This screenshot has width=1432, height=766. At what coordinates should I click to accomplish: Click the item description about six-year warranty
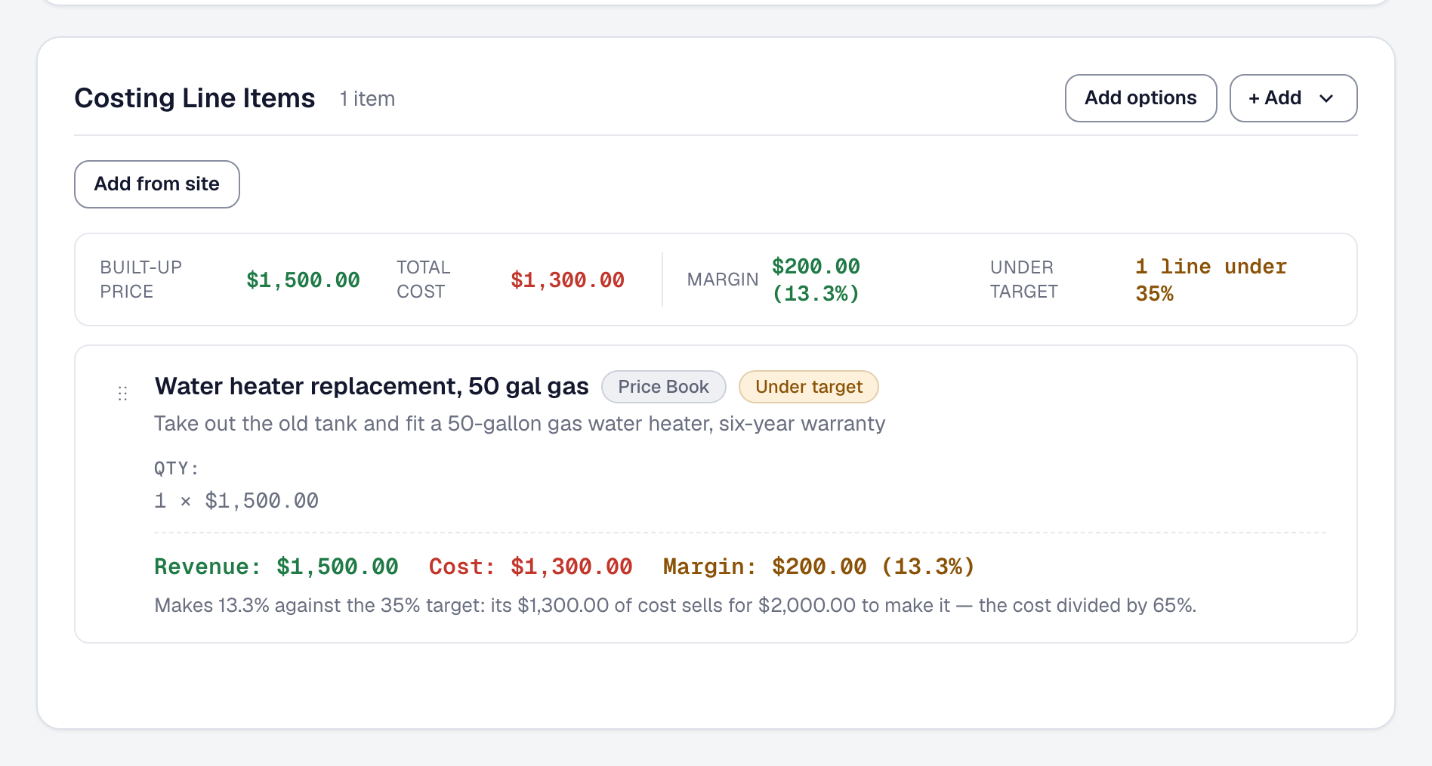coord(520,424)
